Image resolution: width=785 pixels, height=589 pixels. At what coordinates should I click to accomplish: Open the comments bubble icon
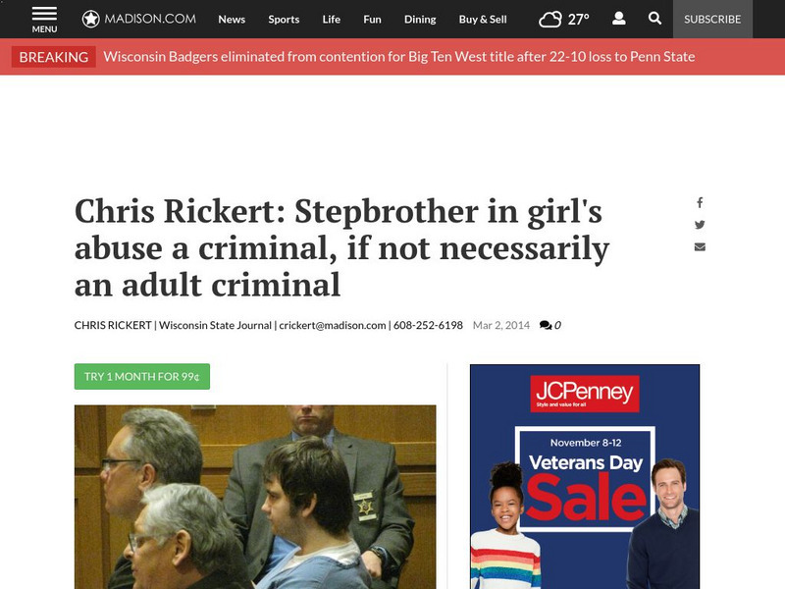click(x=546, y=325)
